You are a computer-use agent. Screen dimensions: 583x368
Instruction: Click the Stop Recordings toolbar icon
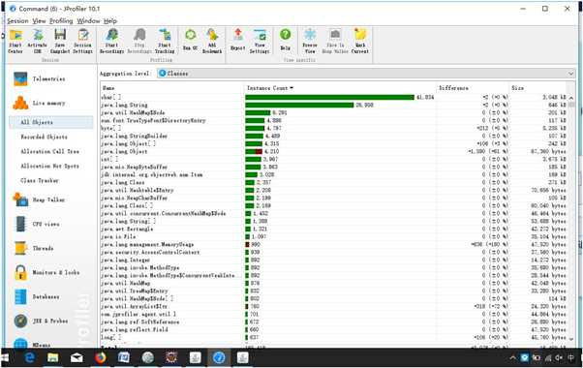point(139,41)
